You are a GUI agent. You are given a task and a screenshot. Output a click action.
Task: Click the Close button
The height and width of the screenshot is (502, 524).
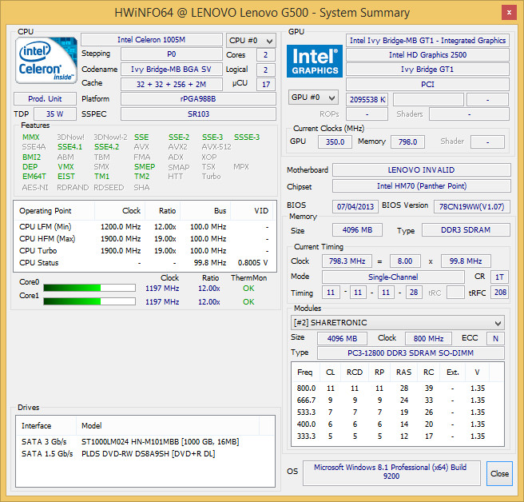pyautogui.click(x=499, y=473)
